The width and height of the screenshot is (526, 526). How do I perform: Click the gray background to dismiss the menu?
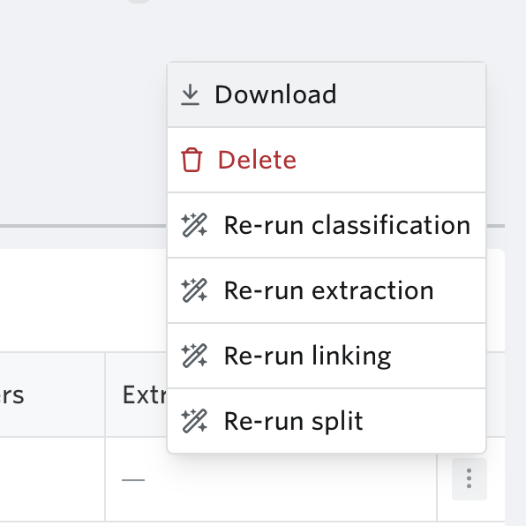click(83, 110)
